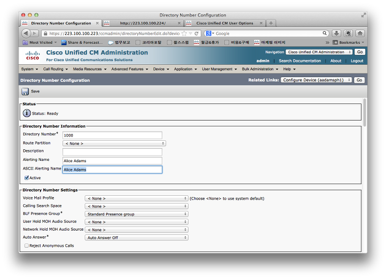
Task: Click the Save disk icon
Action: coord(25,91)
